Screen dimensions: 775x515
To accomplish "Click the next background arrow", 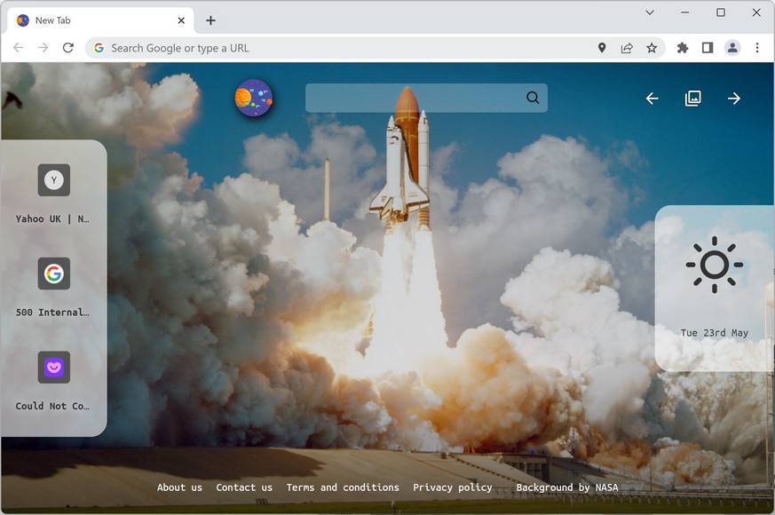I will (x=733, y=98).
